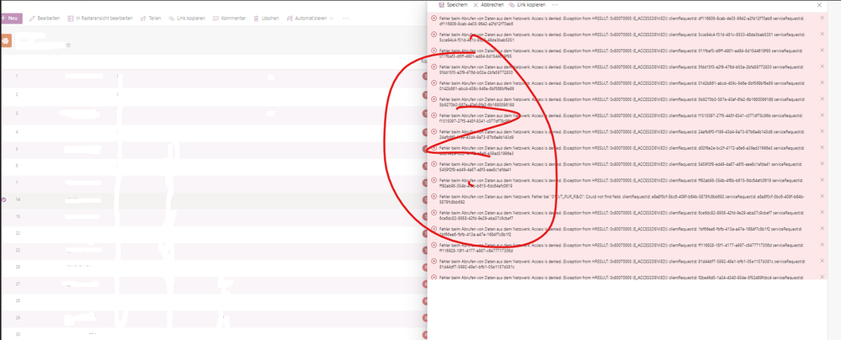The image size is (841, 340).
Task: Dismiss error with clientRequestId 5b9270b0
Action: coord(822,98)
